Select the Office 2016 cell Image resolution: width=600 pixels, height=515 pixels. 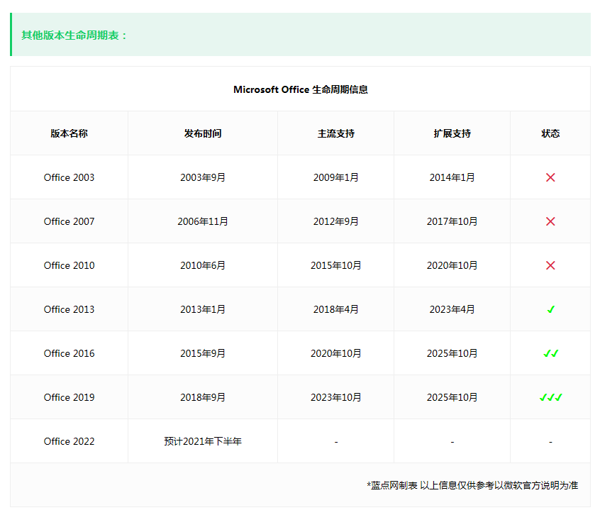click(70, 353)
